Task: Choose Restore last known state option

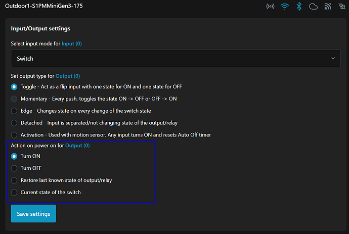Action: click(14, 180)
